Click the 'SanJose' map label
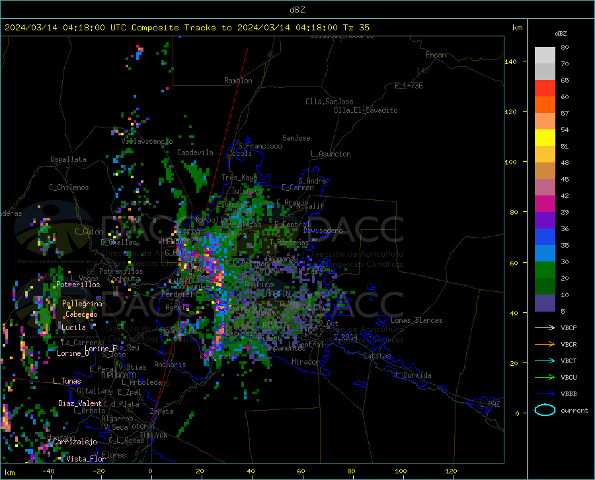The width and height of the screenshot is (595, 480). (x=296, y=138)
